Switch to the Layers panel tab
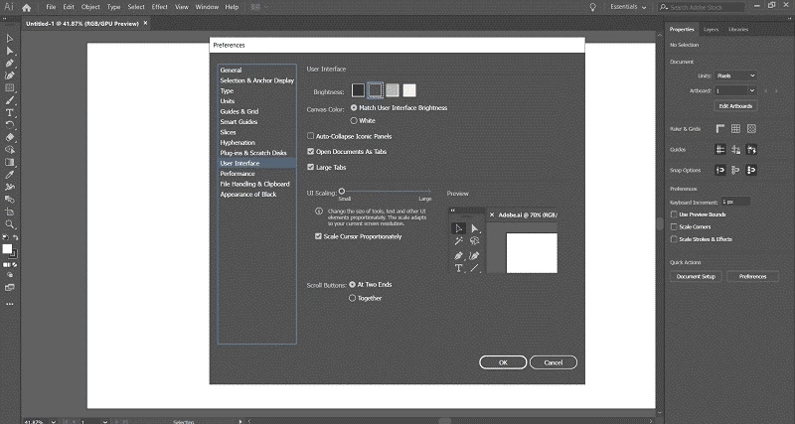 pyautogui.click(x=714, y=30)
